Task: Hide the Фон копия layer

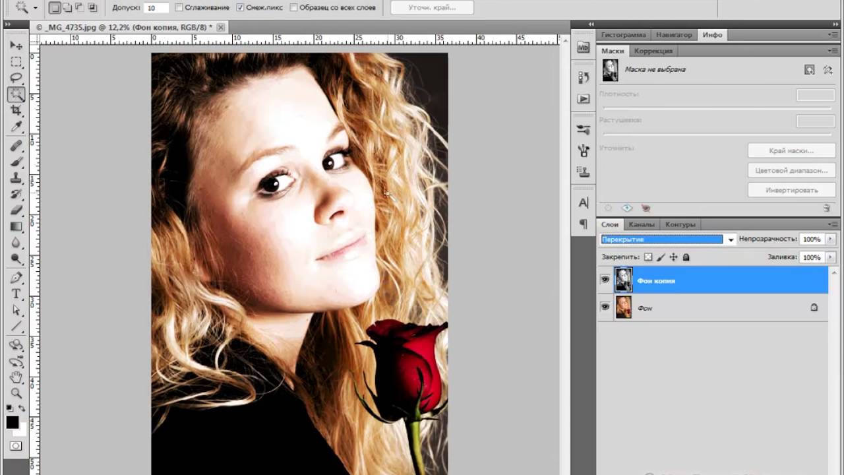Action: 605,280
